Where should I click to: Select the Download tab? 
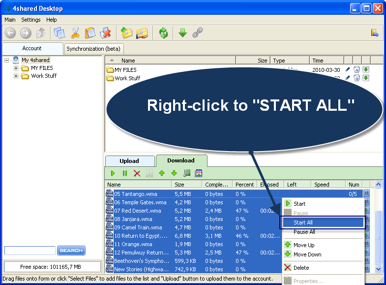[181, 160]
